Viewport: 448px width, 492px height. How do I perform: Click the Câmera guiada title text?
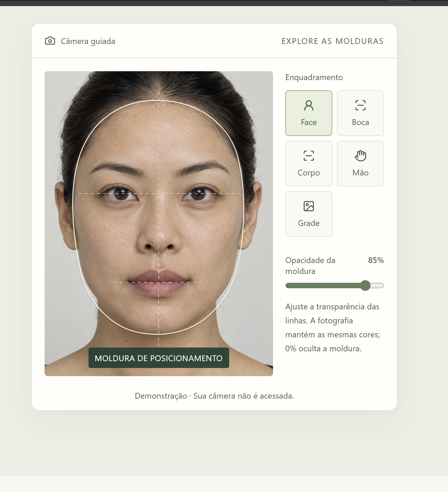click(x=88, y=41)
